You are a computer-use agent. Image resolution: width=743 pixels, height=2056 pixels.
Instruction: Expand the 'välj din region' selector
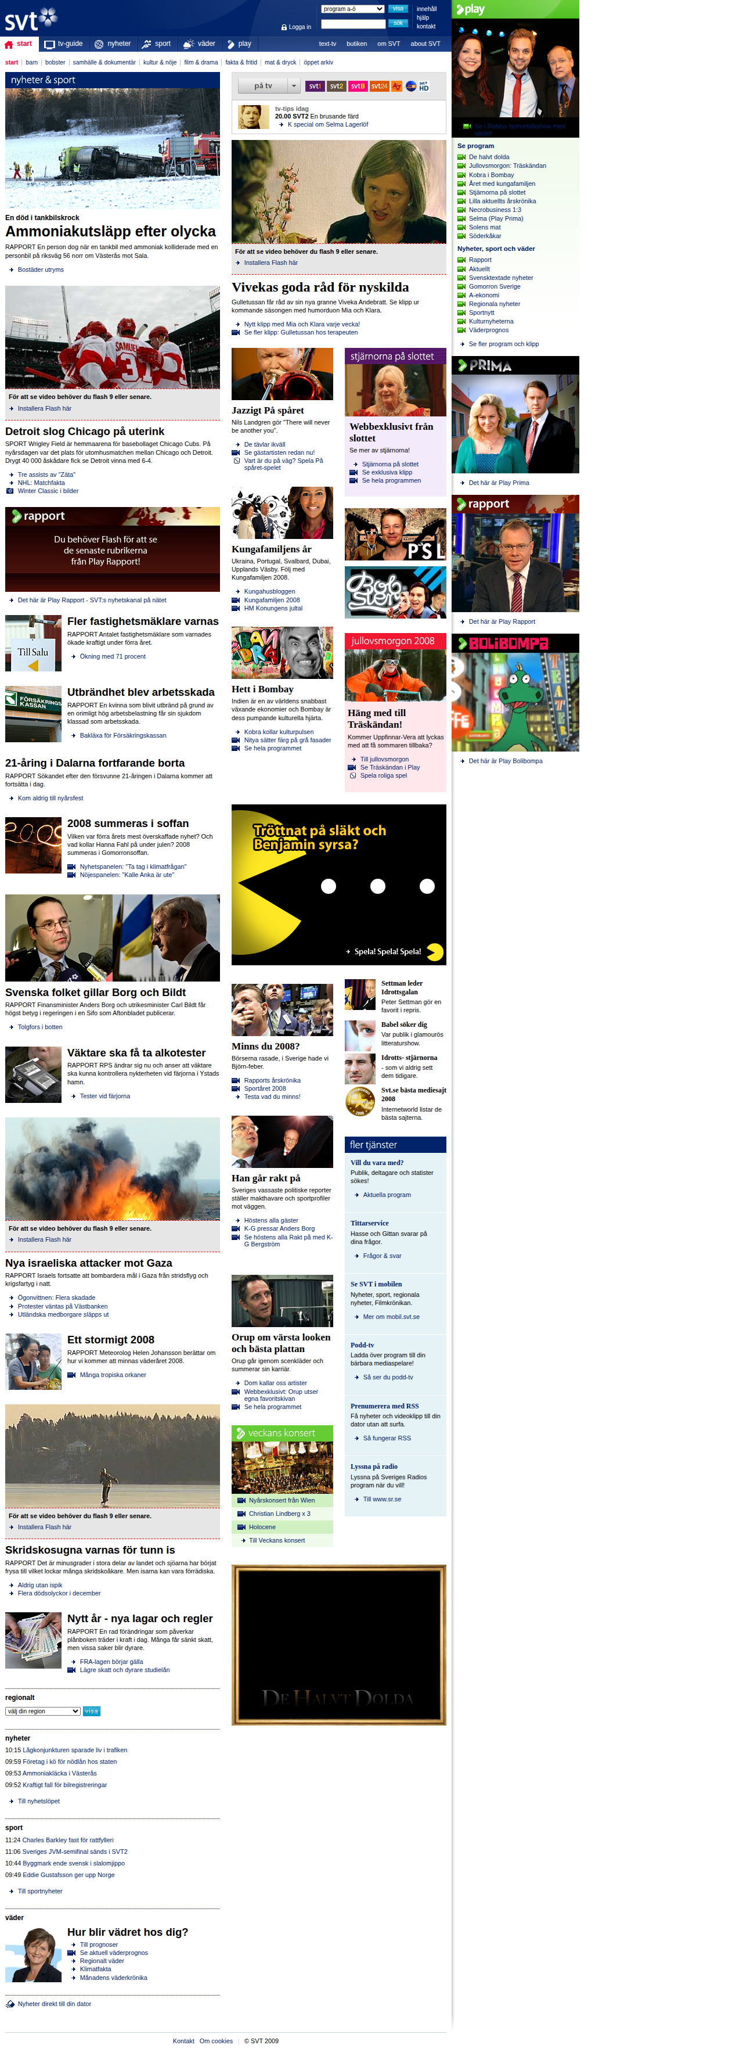43,1710
